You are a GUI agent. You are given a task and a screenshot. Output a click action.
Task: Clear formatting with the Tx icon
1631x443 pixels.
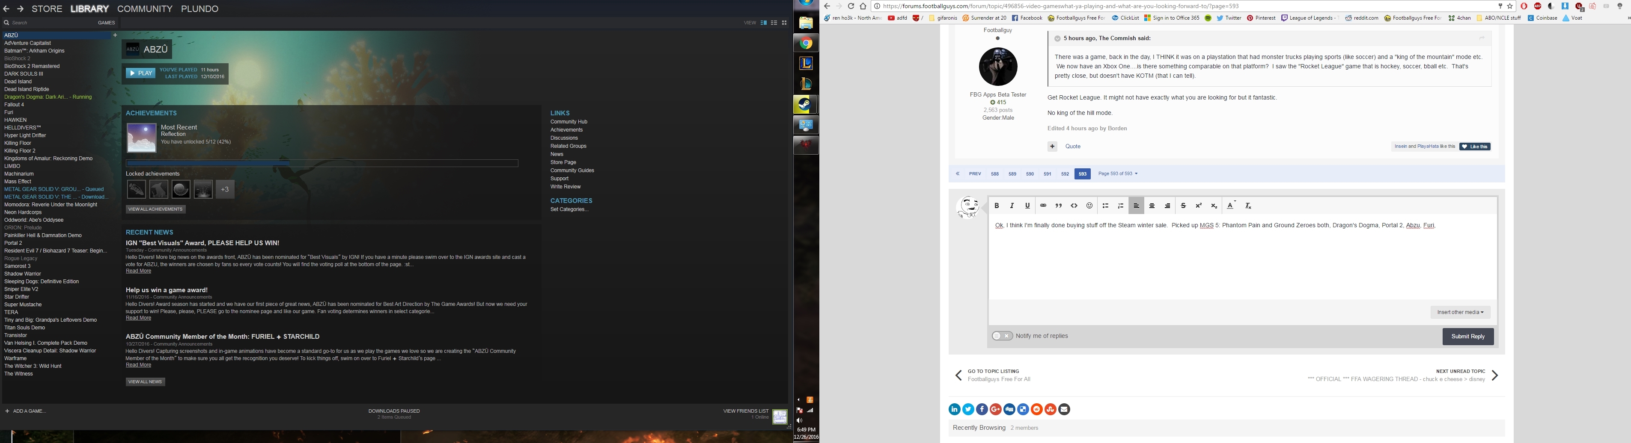point(1249,206)
